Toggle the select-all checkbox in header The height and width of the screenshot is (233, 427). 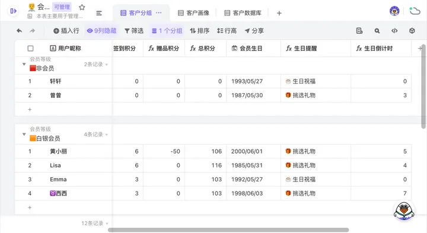(30, 49)
